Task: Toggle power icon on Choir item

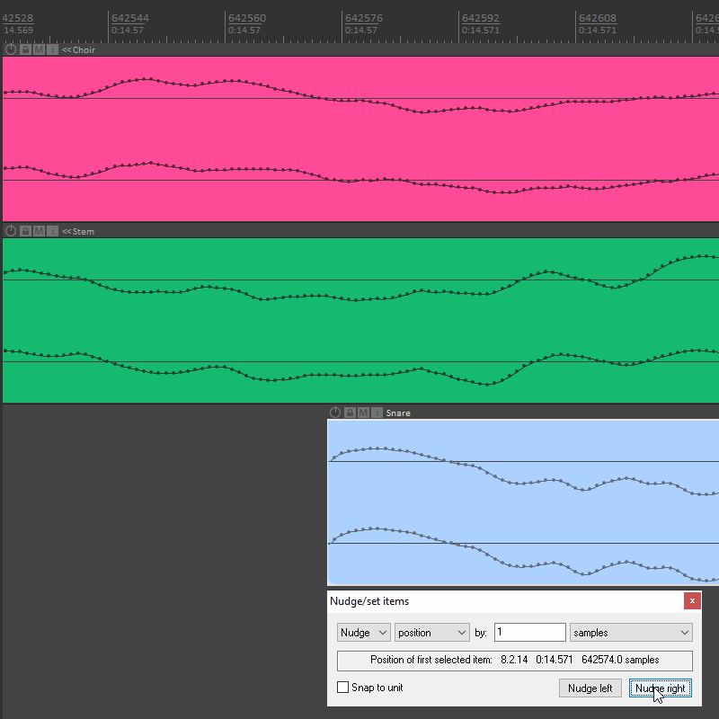Action: coord(11,49)
